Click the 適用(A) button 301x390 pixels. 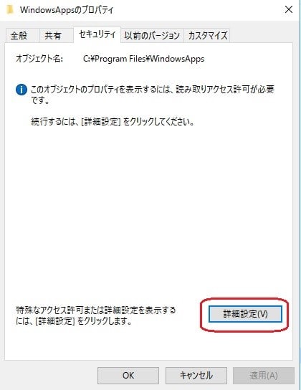tap(264, 376)
